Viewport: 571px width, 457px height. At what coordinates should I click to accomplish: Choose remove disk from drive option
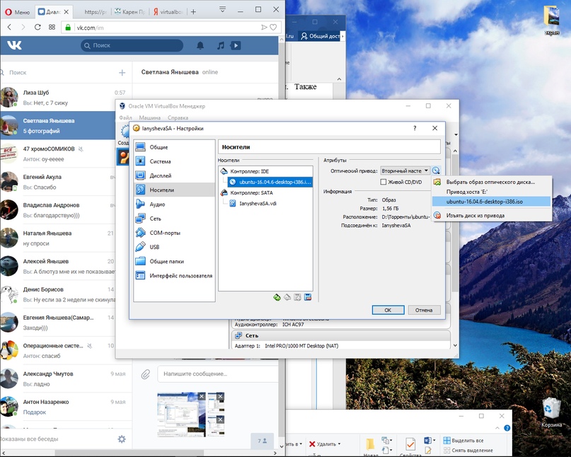[x=475, y=215]
